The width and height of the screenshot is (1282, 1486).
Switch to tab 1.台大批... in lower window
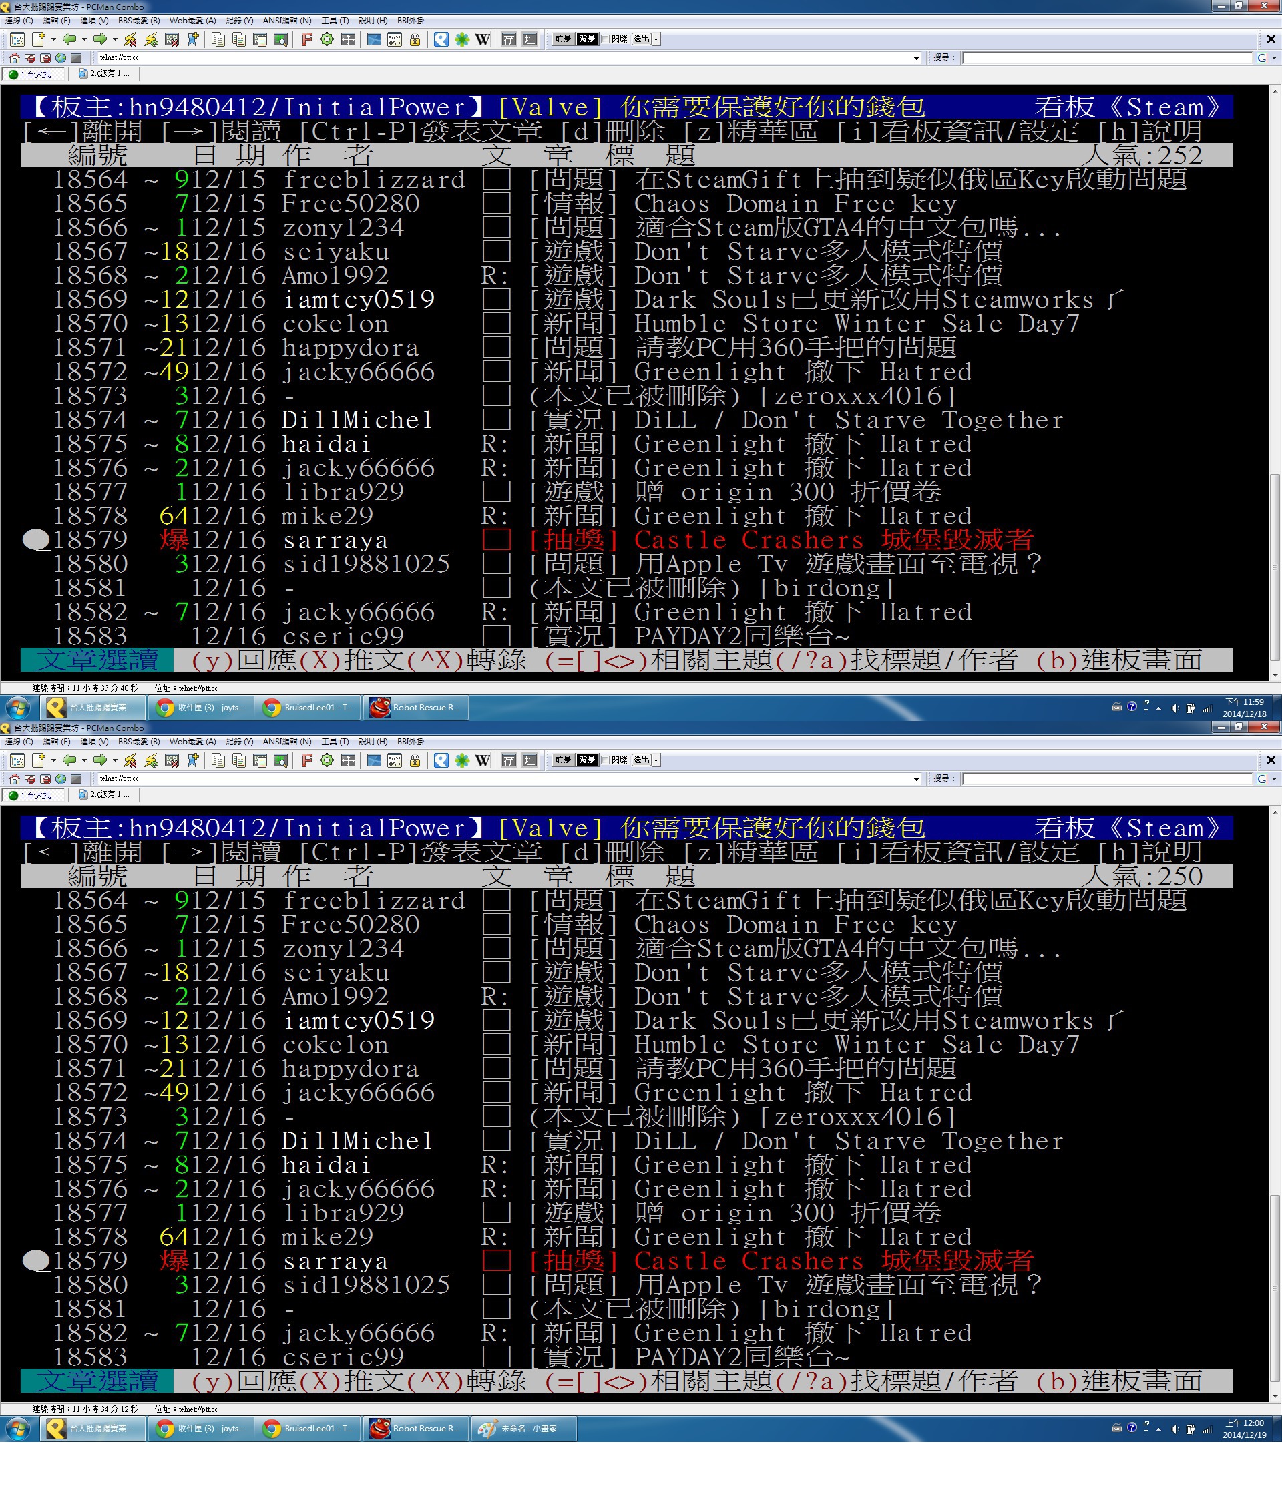click(33, 795)
